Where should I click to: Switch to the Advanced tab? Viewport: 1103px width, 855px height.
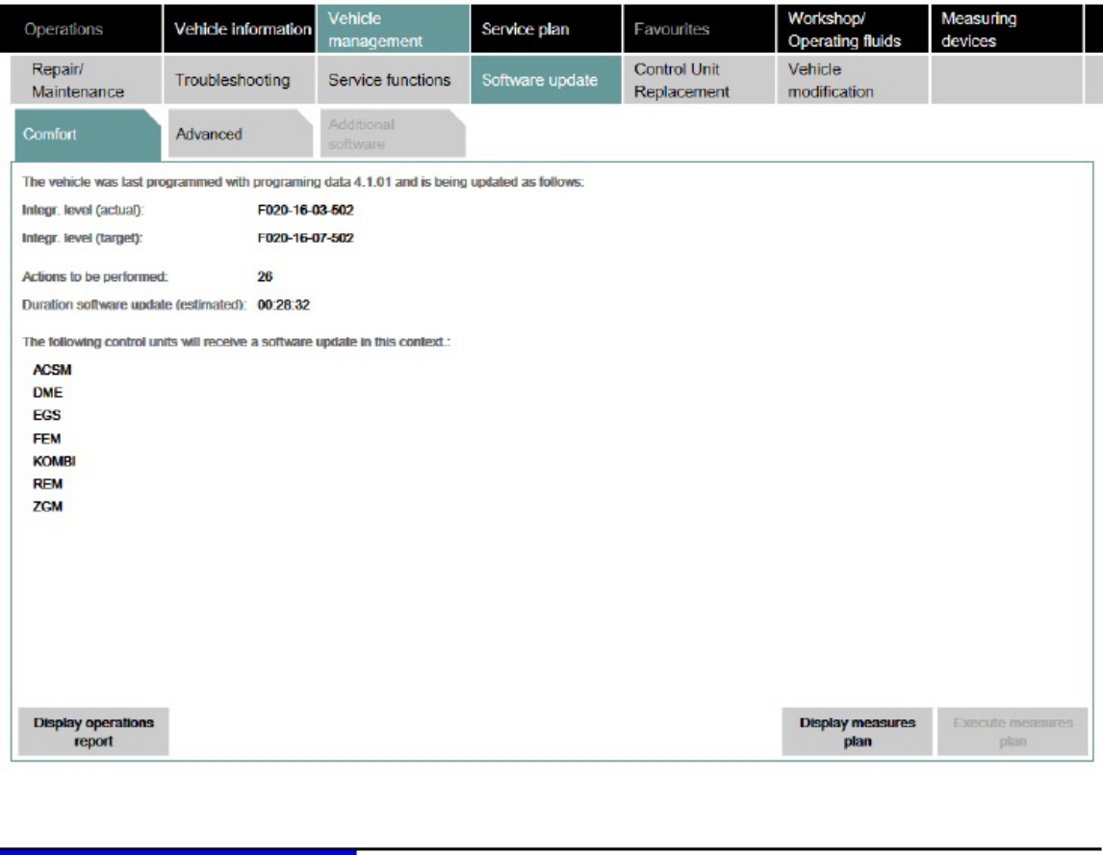(x=240, y=134)
